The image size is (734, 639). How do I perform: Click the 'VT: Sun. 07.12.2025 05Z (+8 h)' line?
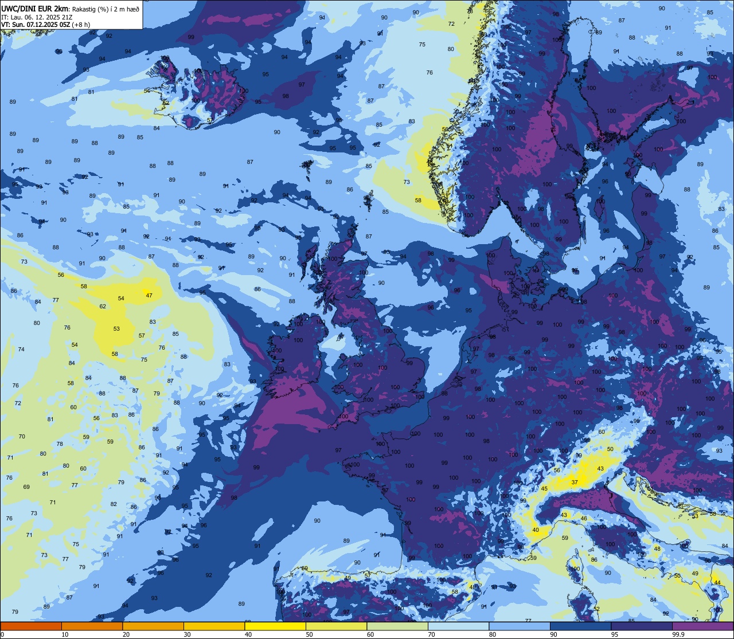point(47,25)
